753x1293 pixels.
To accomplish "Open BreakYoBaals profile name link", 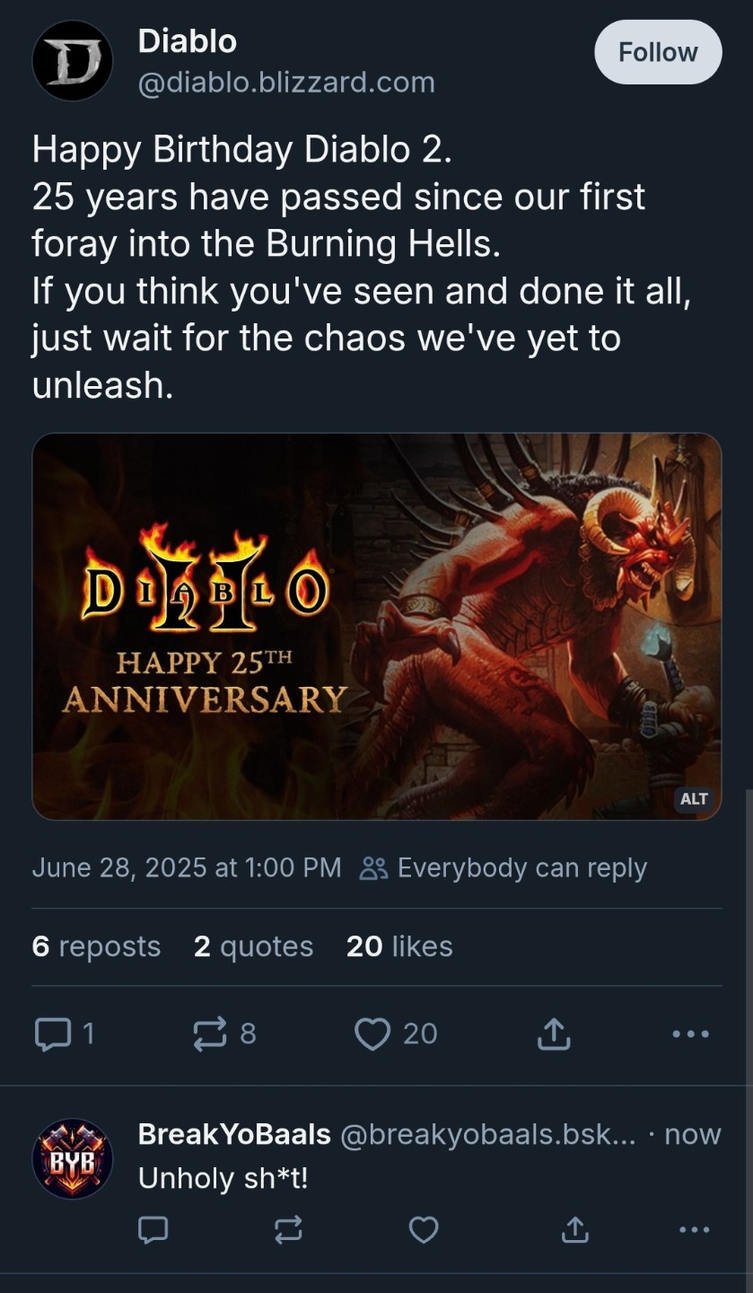I will [x=234, y=1134].
